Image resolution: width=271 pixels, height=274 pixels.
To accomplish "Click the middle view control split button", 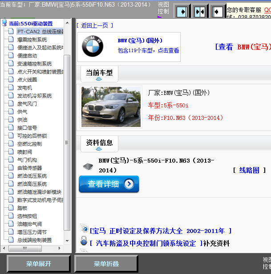I will [x=199, y=11].
